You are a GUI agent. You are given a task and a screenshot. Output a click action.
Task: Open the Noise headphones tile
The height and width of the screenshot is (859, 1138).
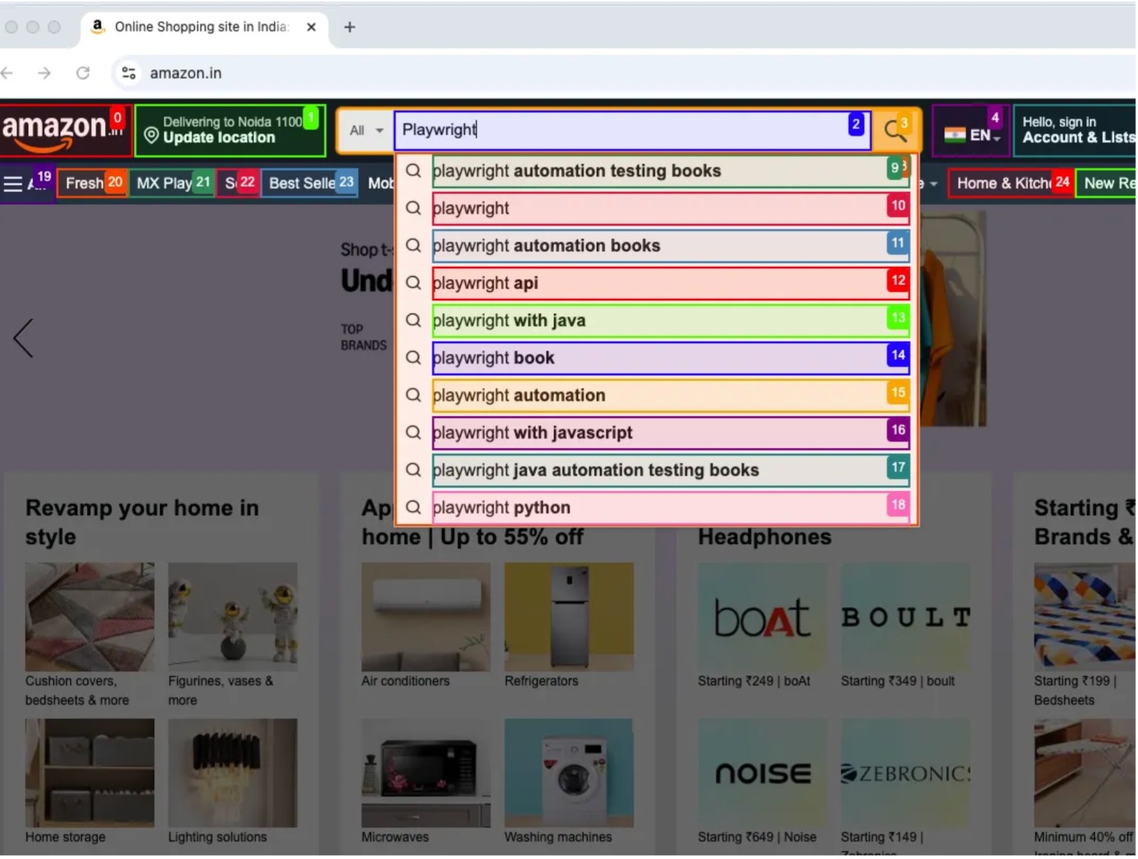(x=763, y=774)
